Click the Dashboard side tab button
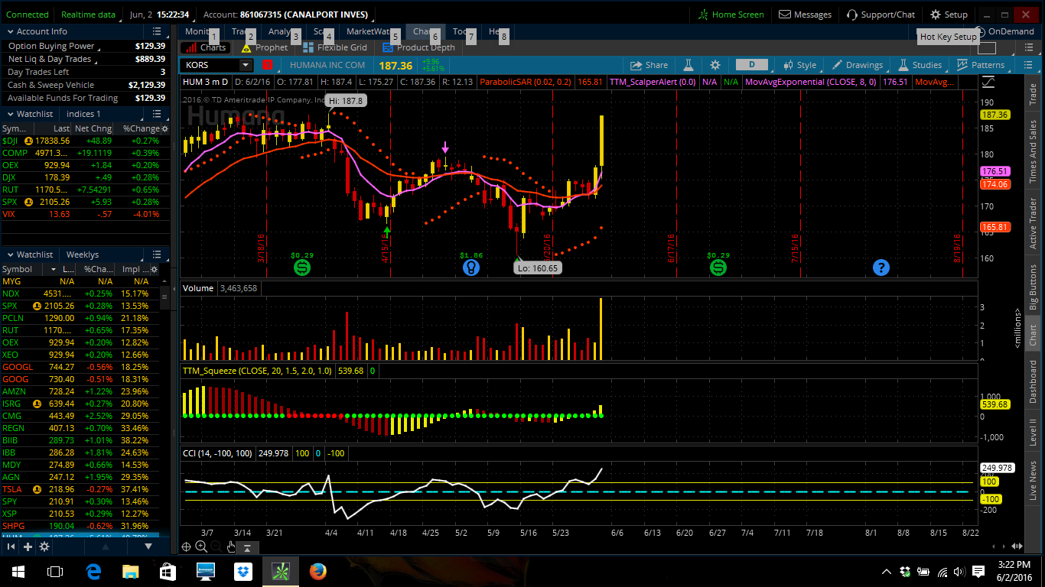Image resolution: width=1045 pixels, height=587 pixels. [x=1033, y=381]
